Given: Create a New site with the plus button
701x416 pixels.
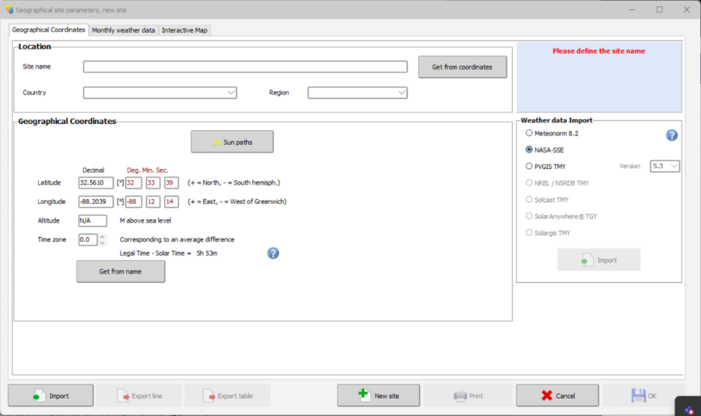Looking at the screenshot, I should 379,396.
